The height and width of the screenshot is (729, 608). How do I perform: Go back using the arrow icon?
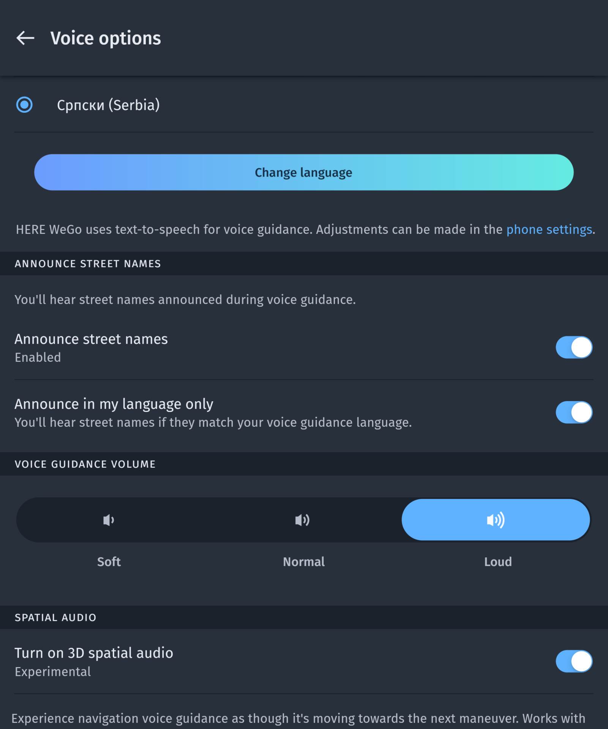[25, 38]
